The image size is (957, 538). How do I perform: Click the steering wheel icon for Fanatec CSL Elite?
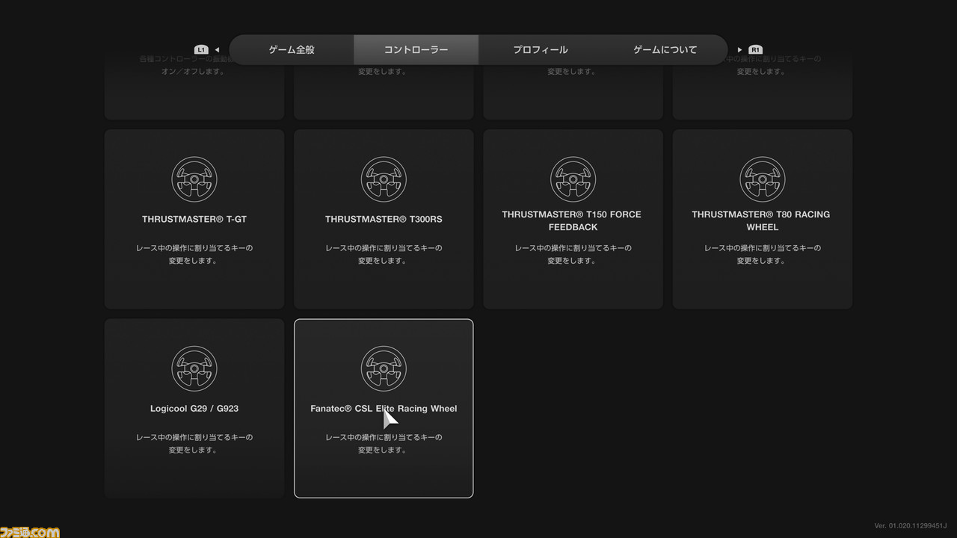click(384, 368)
